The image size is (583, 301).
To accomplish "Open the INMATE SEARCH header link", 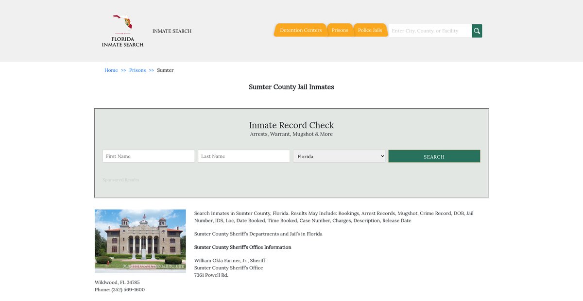I will (x=172, y=31).
